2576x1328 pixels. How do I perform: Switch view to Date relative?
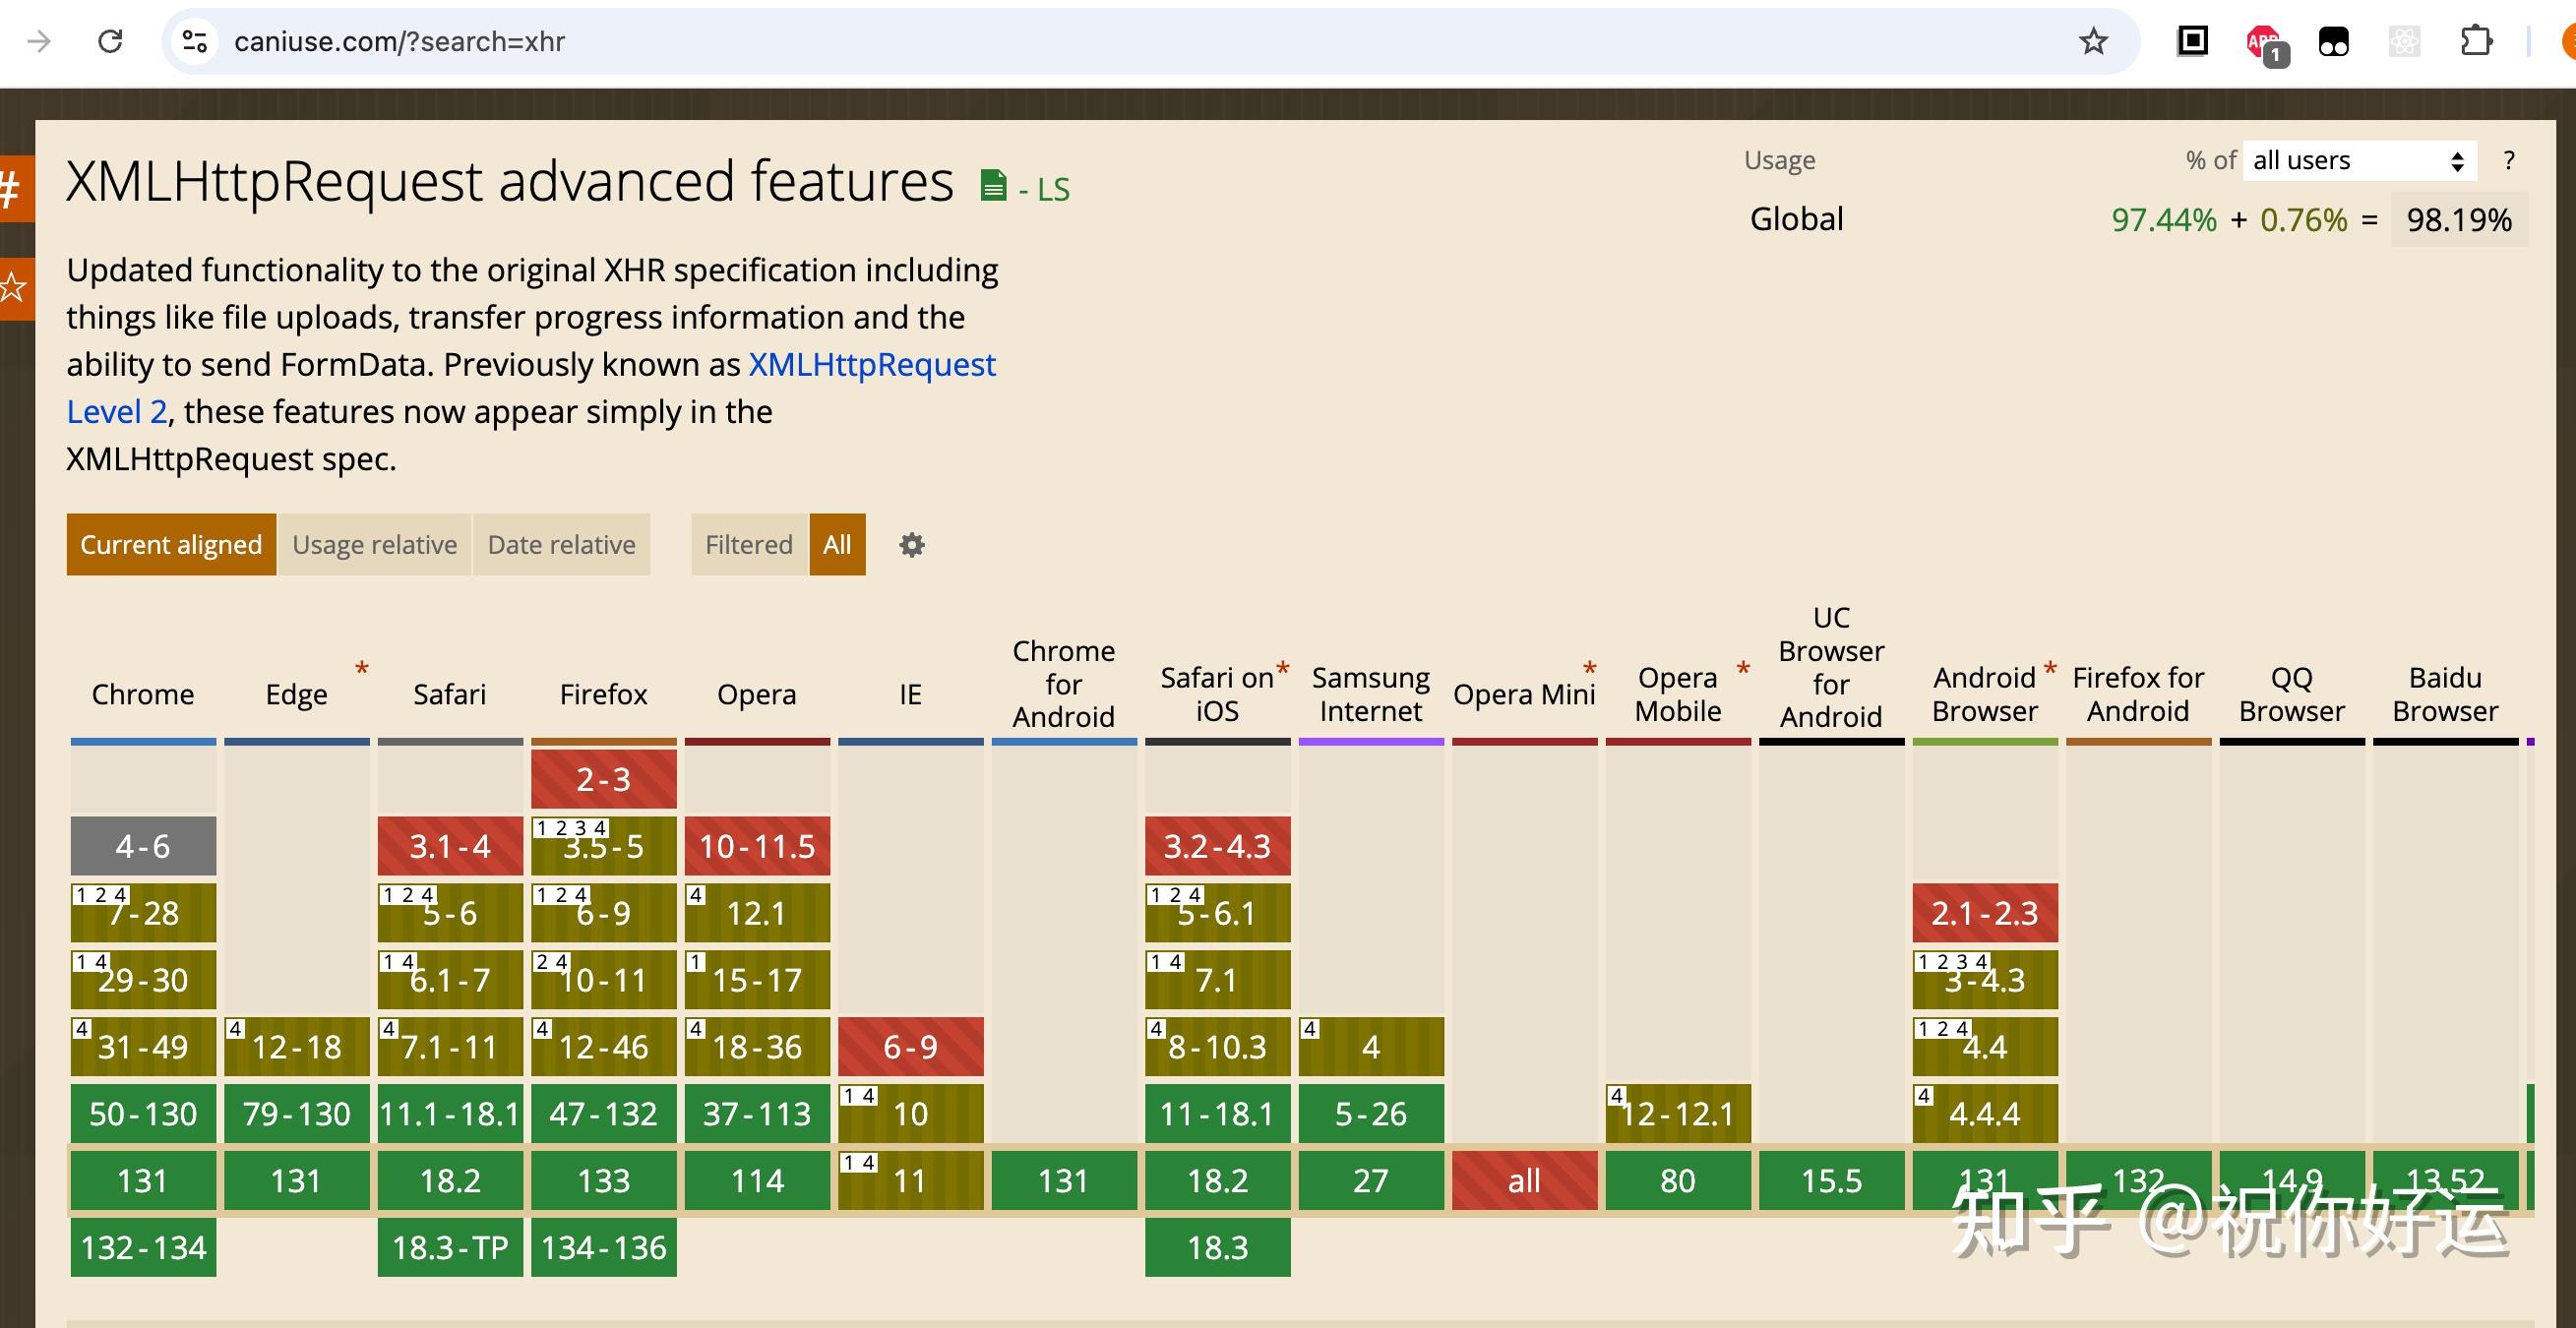(x=561, y=545)
